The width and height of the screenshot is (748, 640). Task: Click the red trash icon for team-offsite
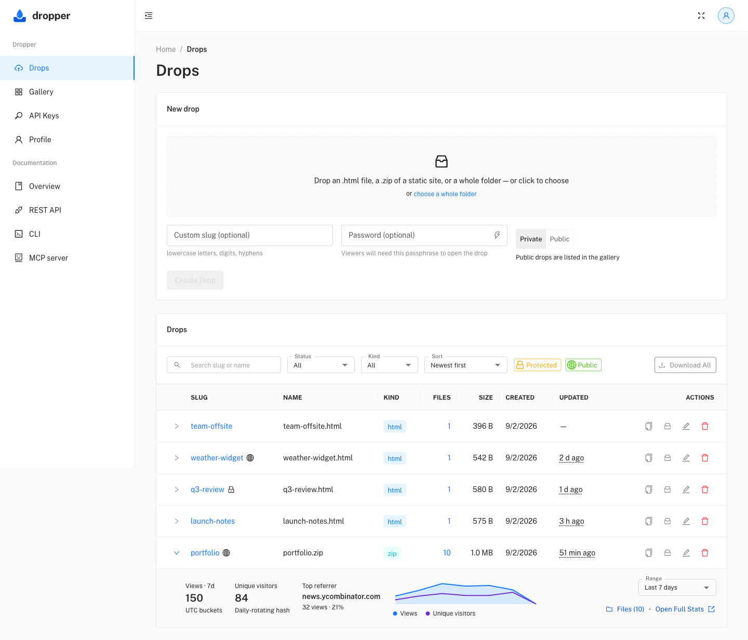point(705,426)
